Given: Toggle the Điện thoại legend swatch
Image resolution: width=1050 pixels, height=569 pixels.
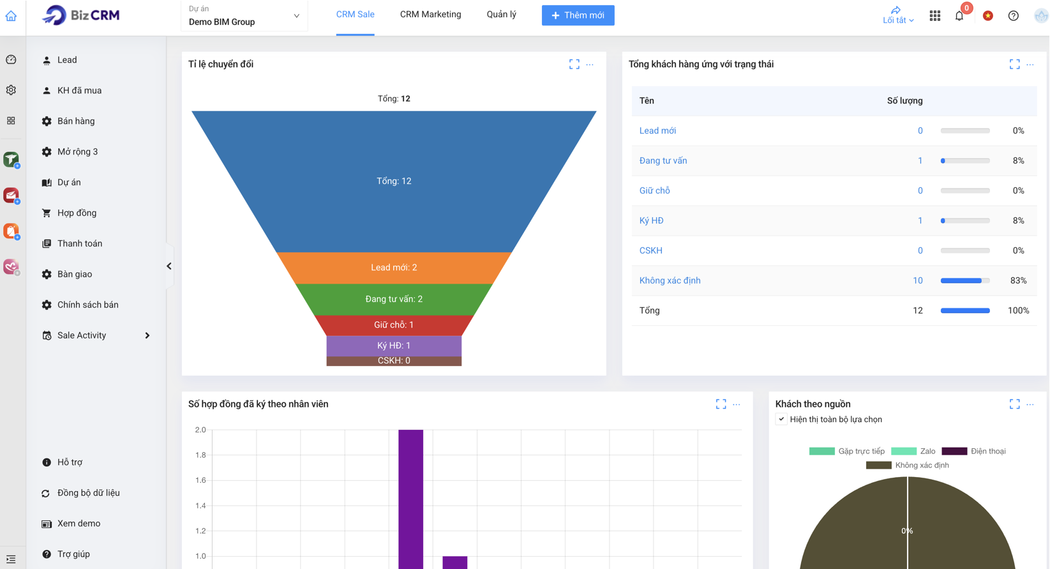Looking at the screenshot, I should pos(955,451).
